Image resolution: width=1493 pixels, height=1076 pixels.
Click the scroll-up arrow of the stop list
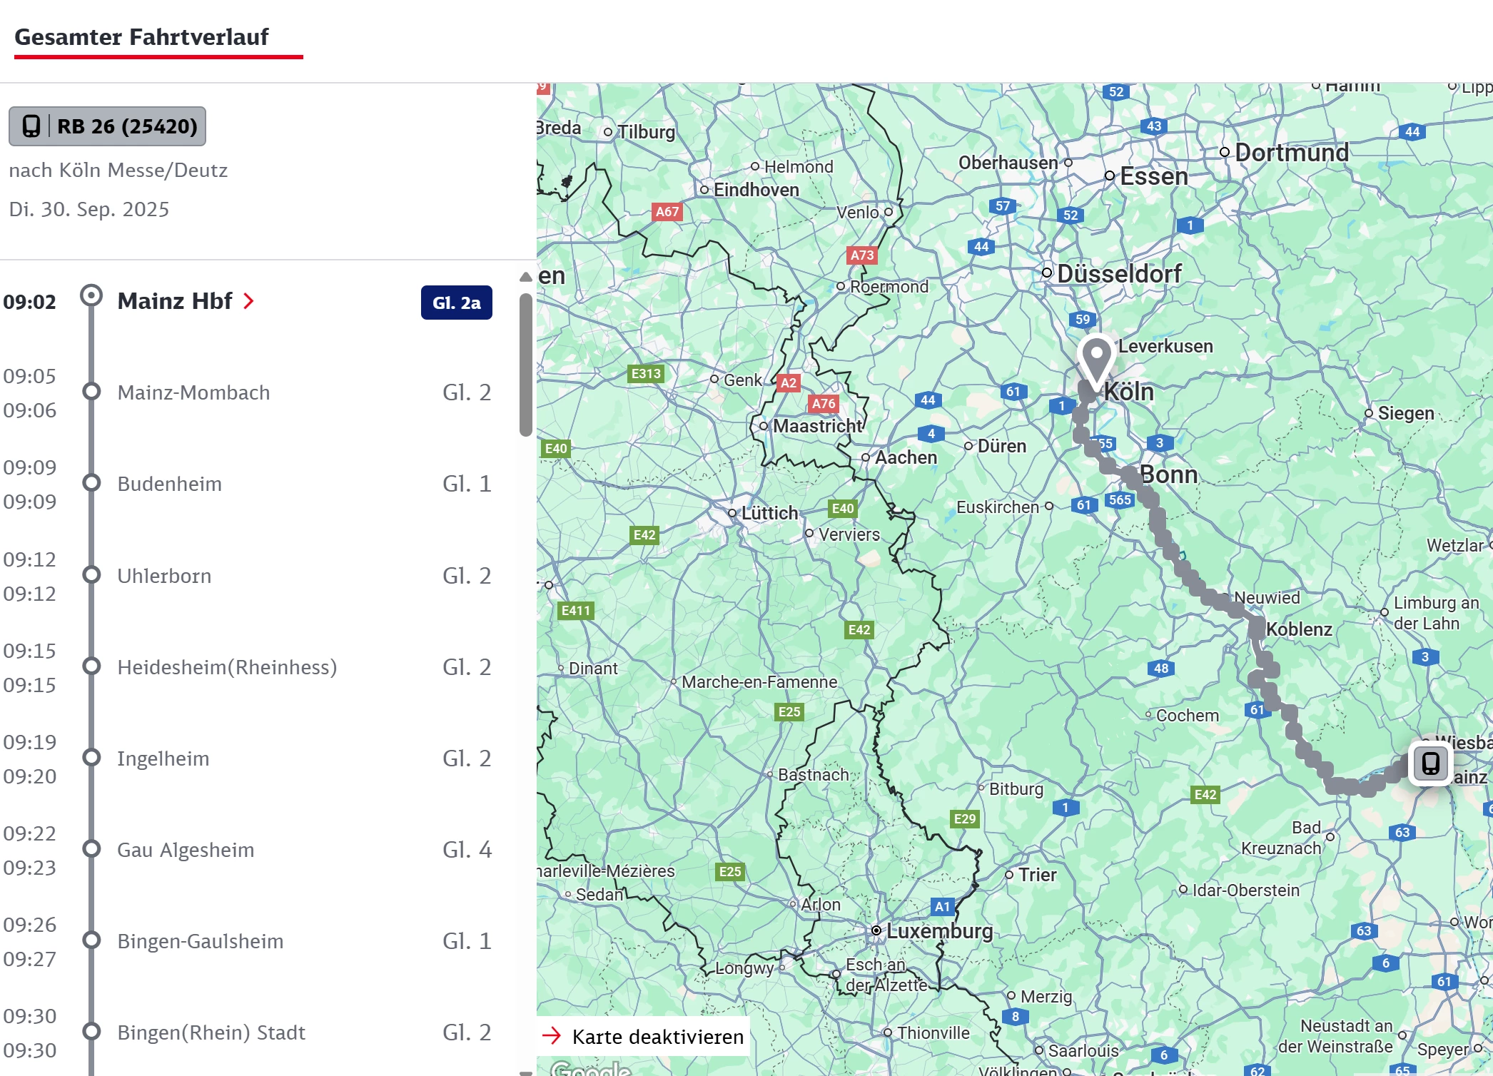tap(526, 277)
